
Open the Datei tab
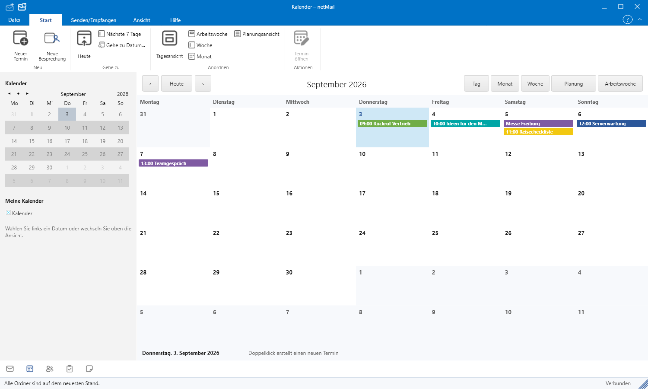click(x=14, y=20)
